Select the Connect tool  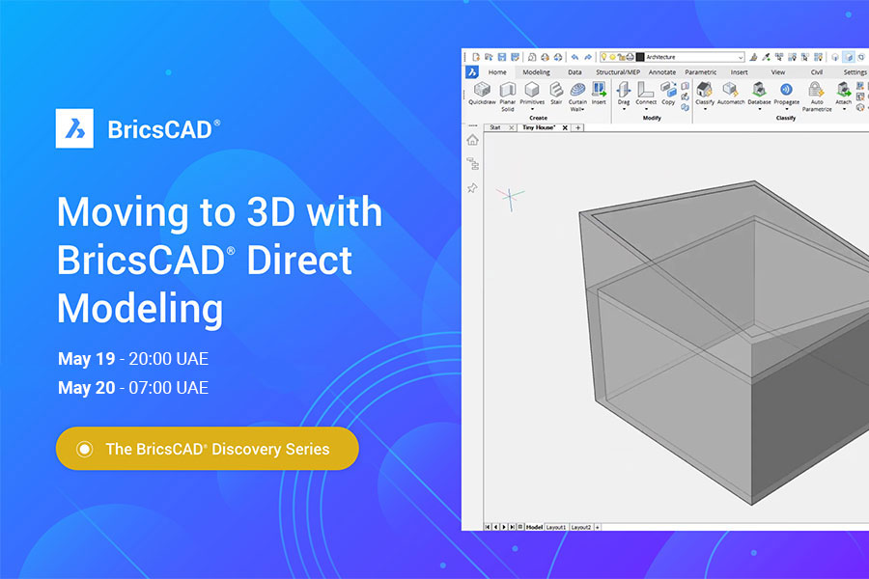pyautogui.click(x=646, y=93)
